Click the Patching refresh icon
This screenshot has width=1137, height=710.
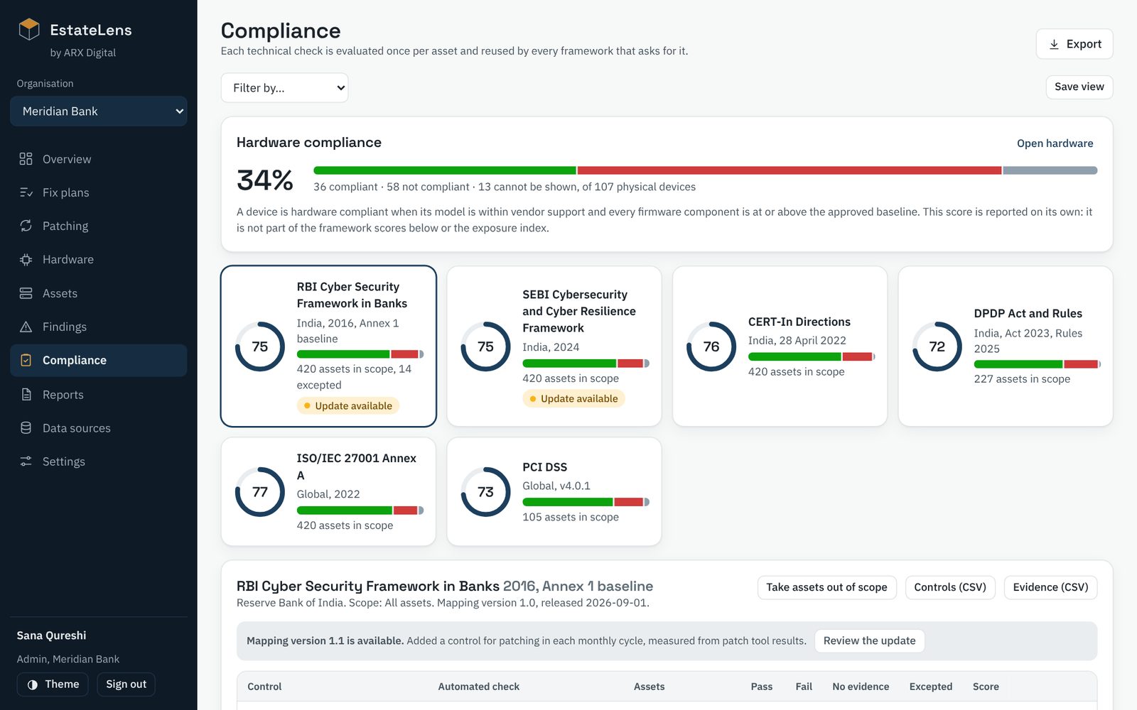26,226
